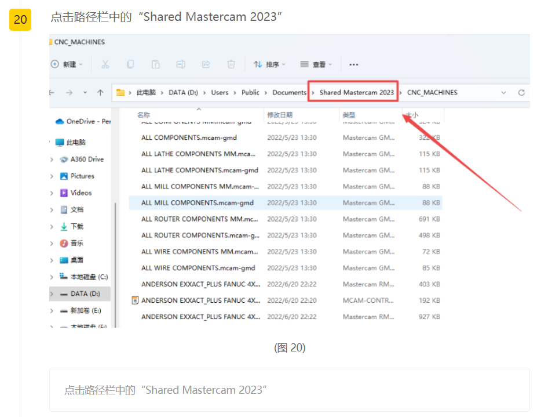The height and width of the screenshot is (417, 541).
Task: Sort by the 修改日期 column header
Action: coord(280,115)
